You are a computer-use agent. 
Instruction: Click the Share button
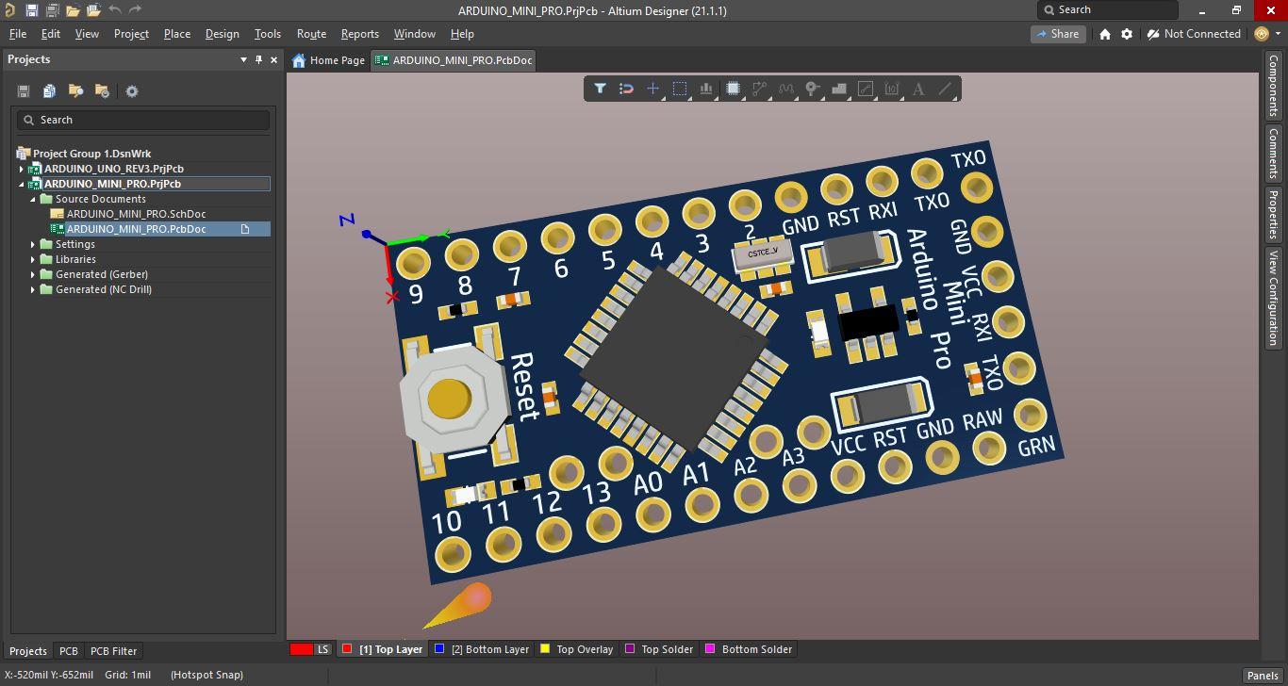click(x=1057, y=34)
